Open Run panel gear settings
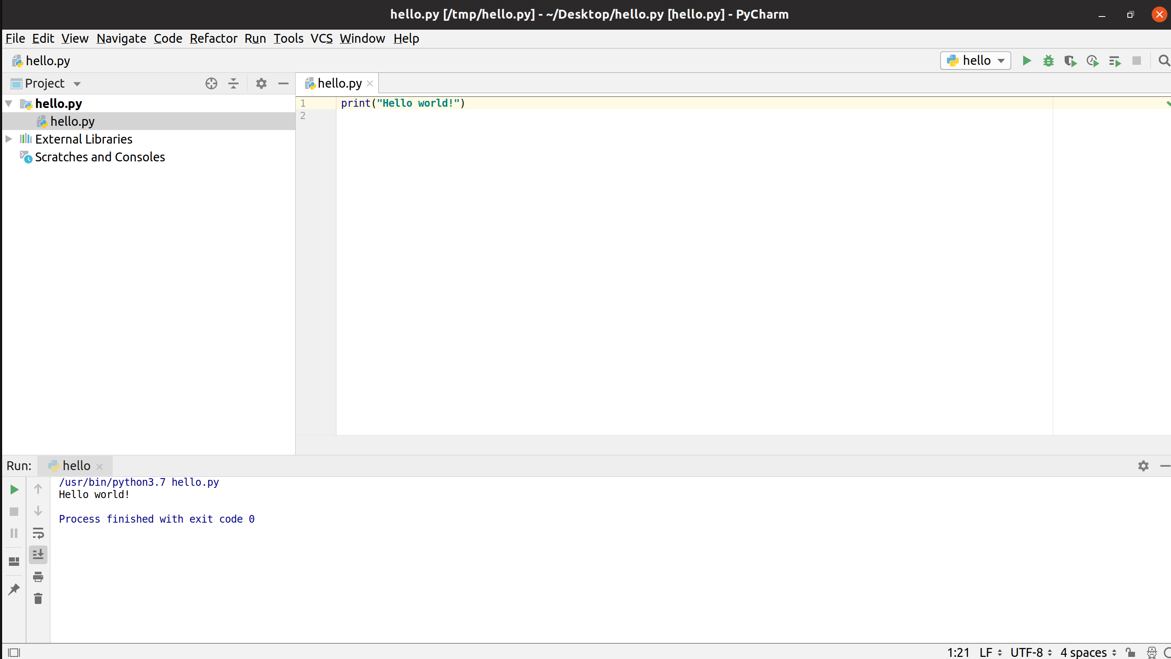Viewport: 1171px width, 659px height. point(1143,466)
